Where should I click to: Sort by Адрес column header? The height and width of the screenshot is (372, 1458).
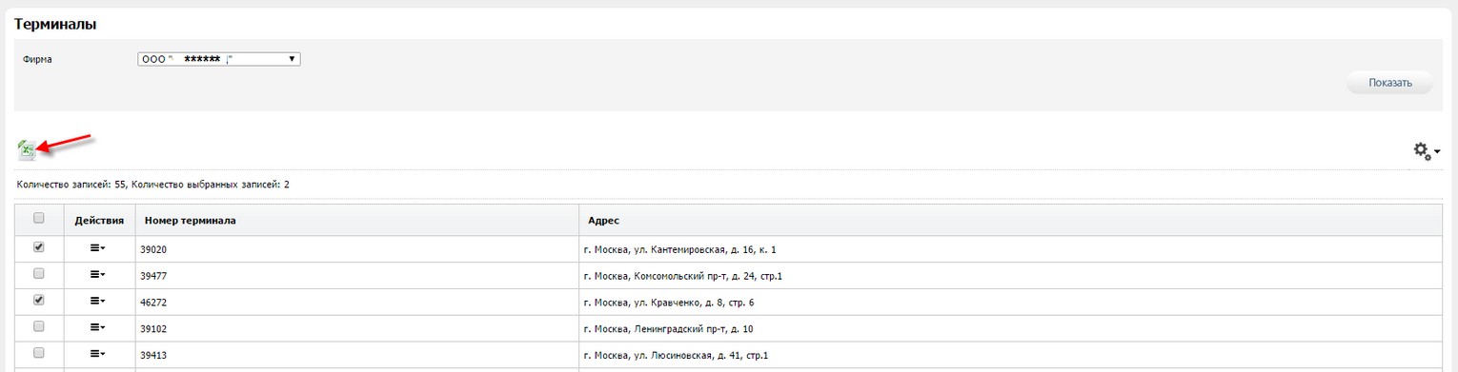(x=603, y=221)
